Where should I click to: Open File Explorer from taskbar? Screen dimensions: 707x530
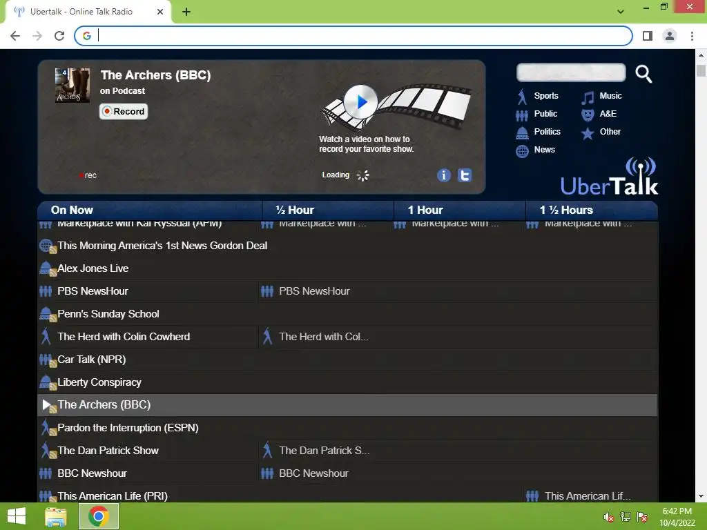pyautogui.click(x=56, y=516)
